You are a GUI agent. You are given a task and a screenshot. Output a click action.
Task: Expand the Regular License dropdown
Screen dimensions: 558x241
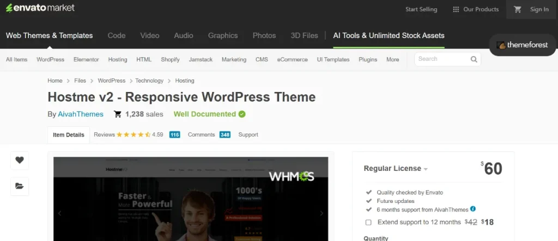[x=396, y=169]
